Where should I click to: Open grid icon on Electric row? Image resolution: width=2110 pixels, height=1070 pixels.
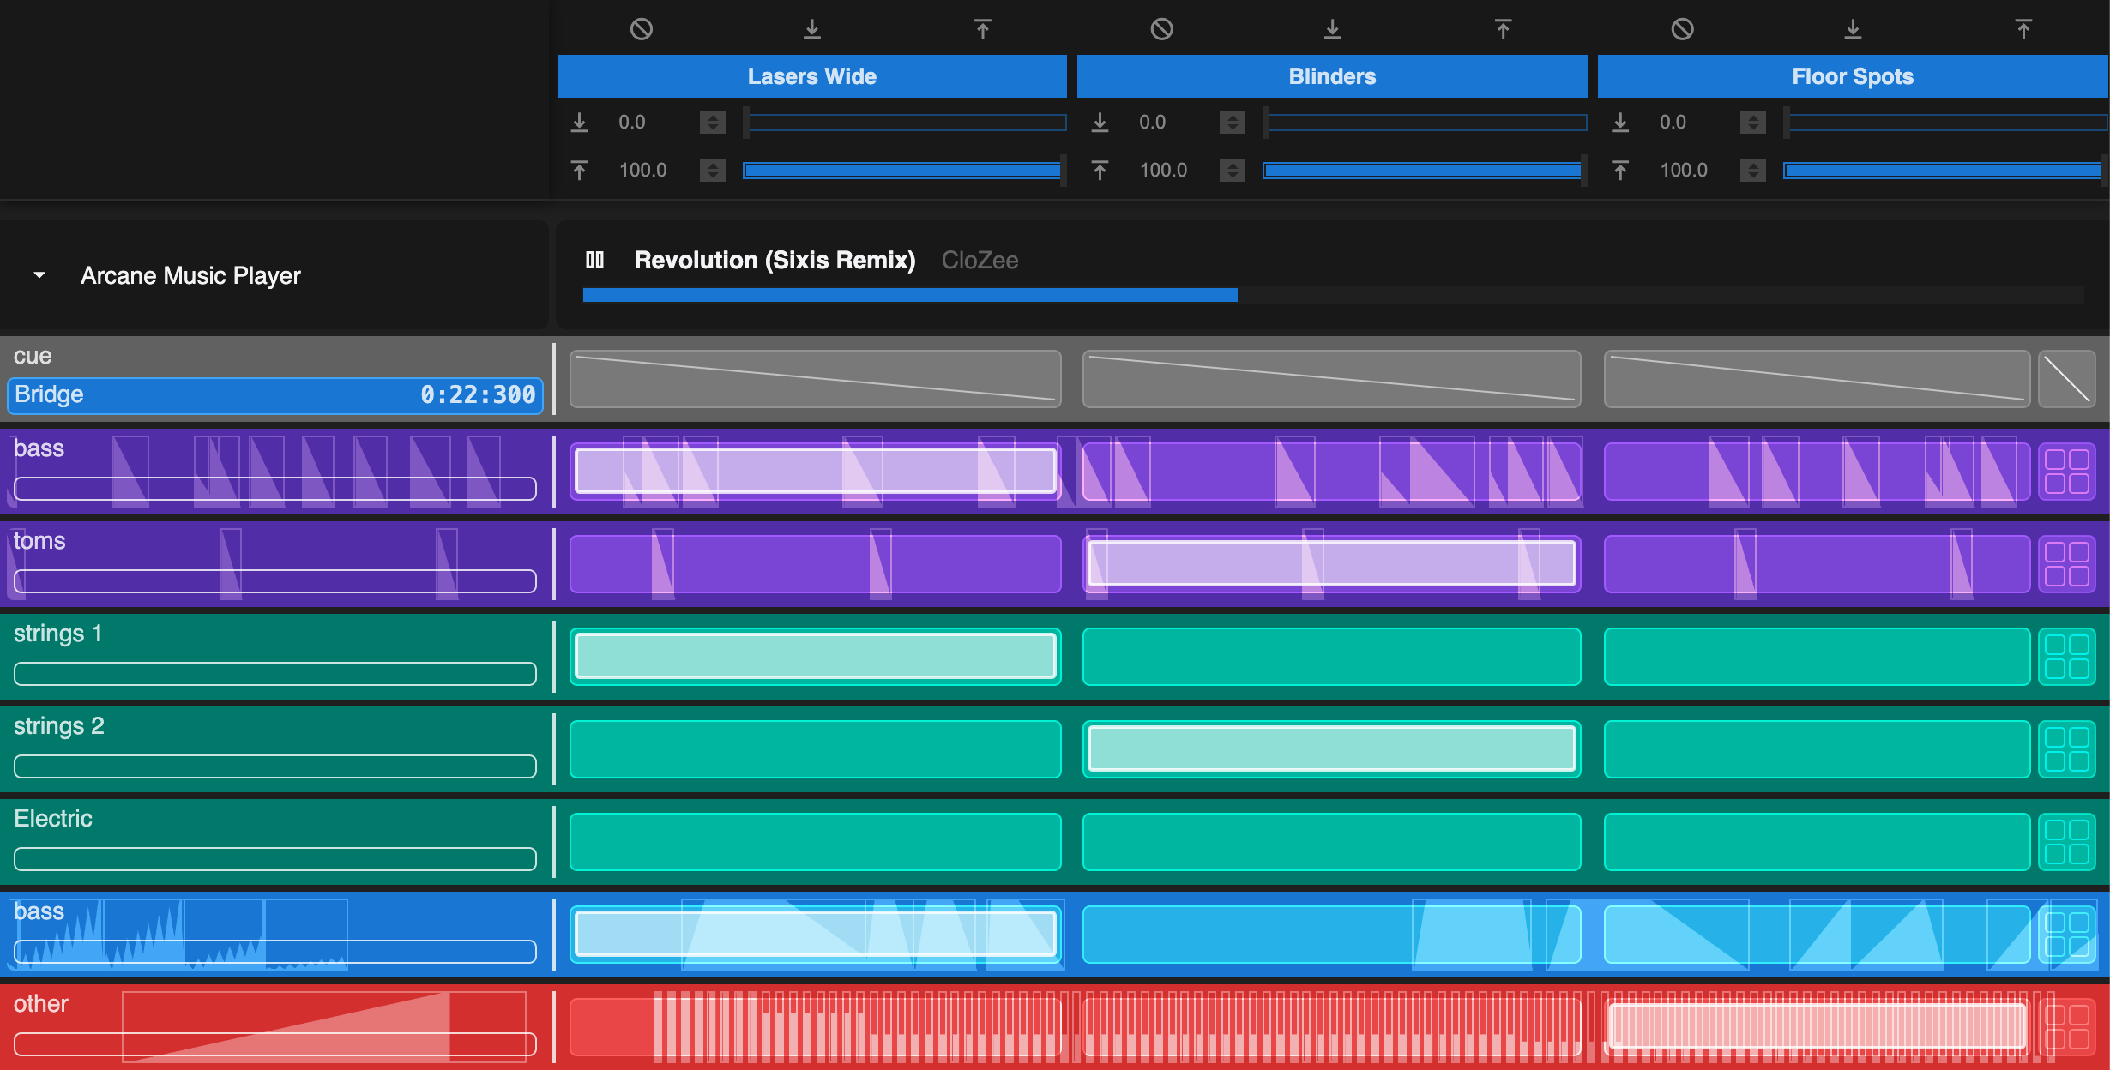2067,842
